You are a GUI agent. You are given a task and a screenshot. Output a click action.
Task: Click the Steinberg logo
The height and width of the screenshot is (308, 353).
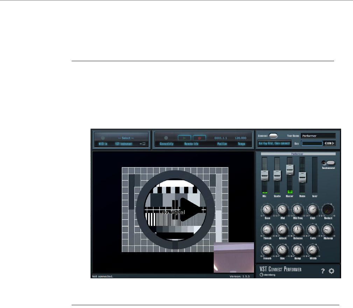267,275
